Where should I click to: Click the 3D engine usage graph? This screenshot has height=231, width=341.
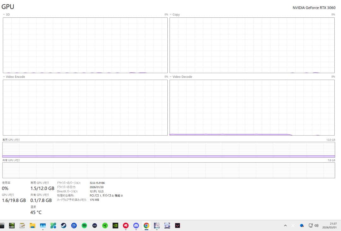click(x=85, y=45)
